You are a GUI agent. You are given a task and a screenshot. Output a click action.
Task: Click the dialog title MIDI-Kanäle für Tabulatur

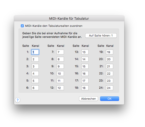[x=69, y=18]
